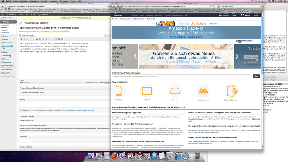Show the kitchen sink toolbar row

[62, 39]
